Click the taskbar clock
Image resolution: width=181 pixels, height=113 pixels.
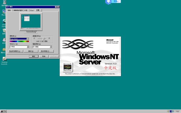click(x=177, y=111)
